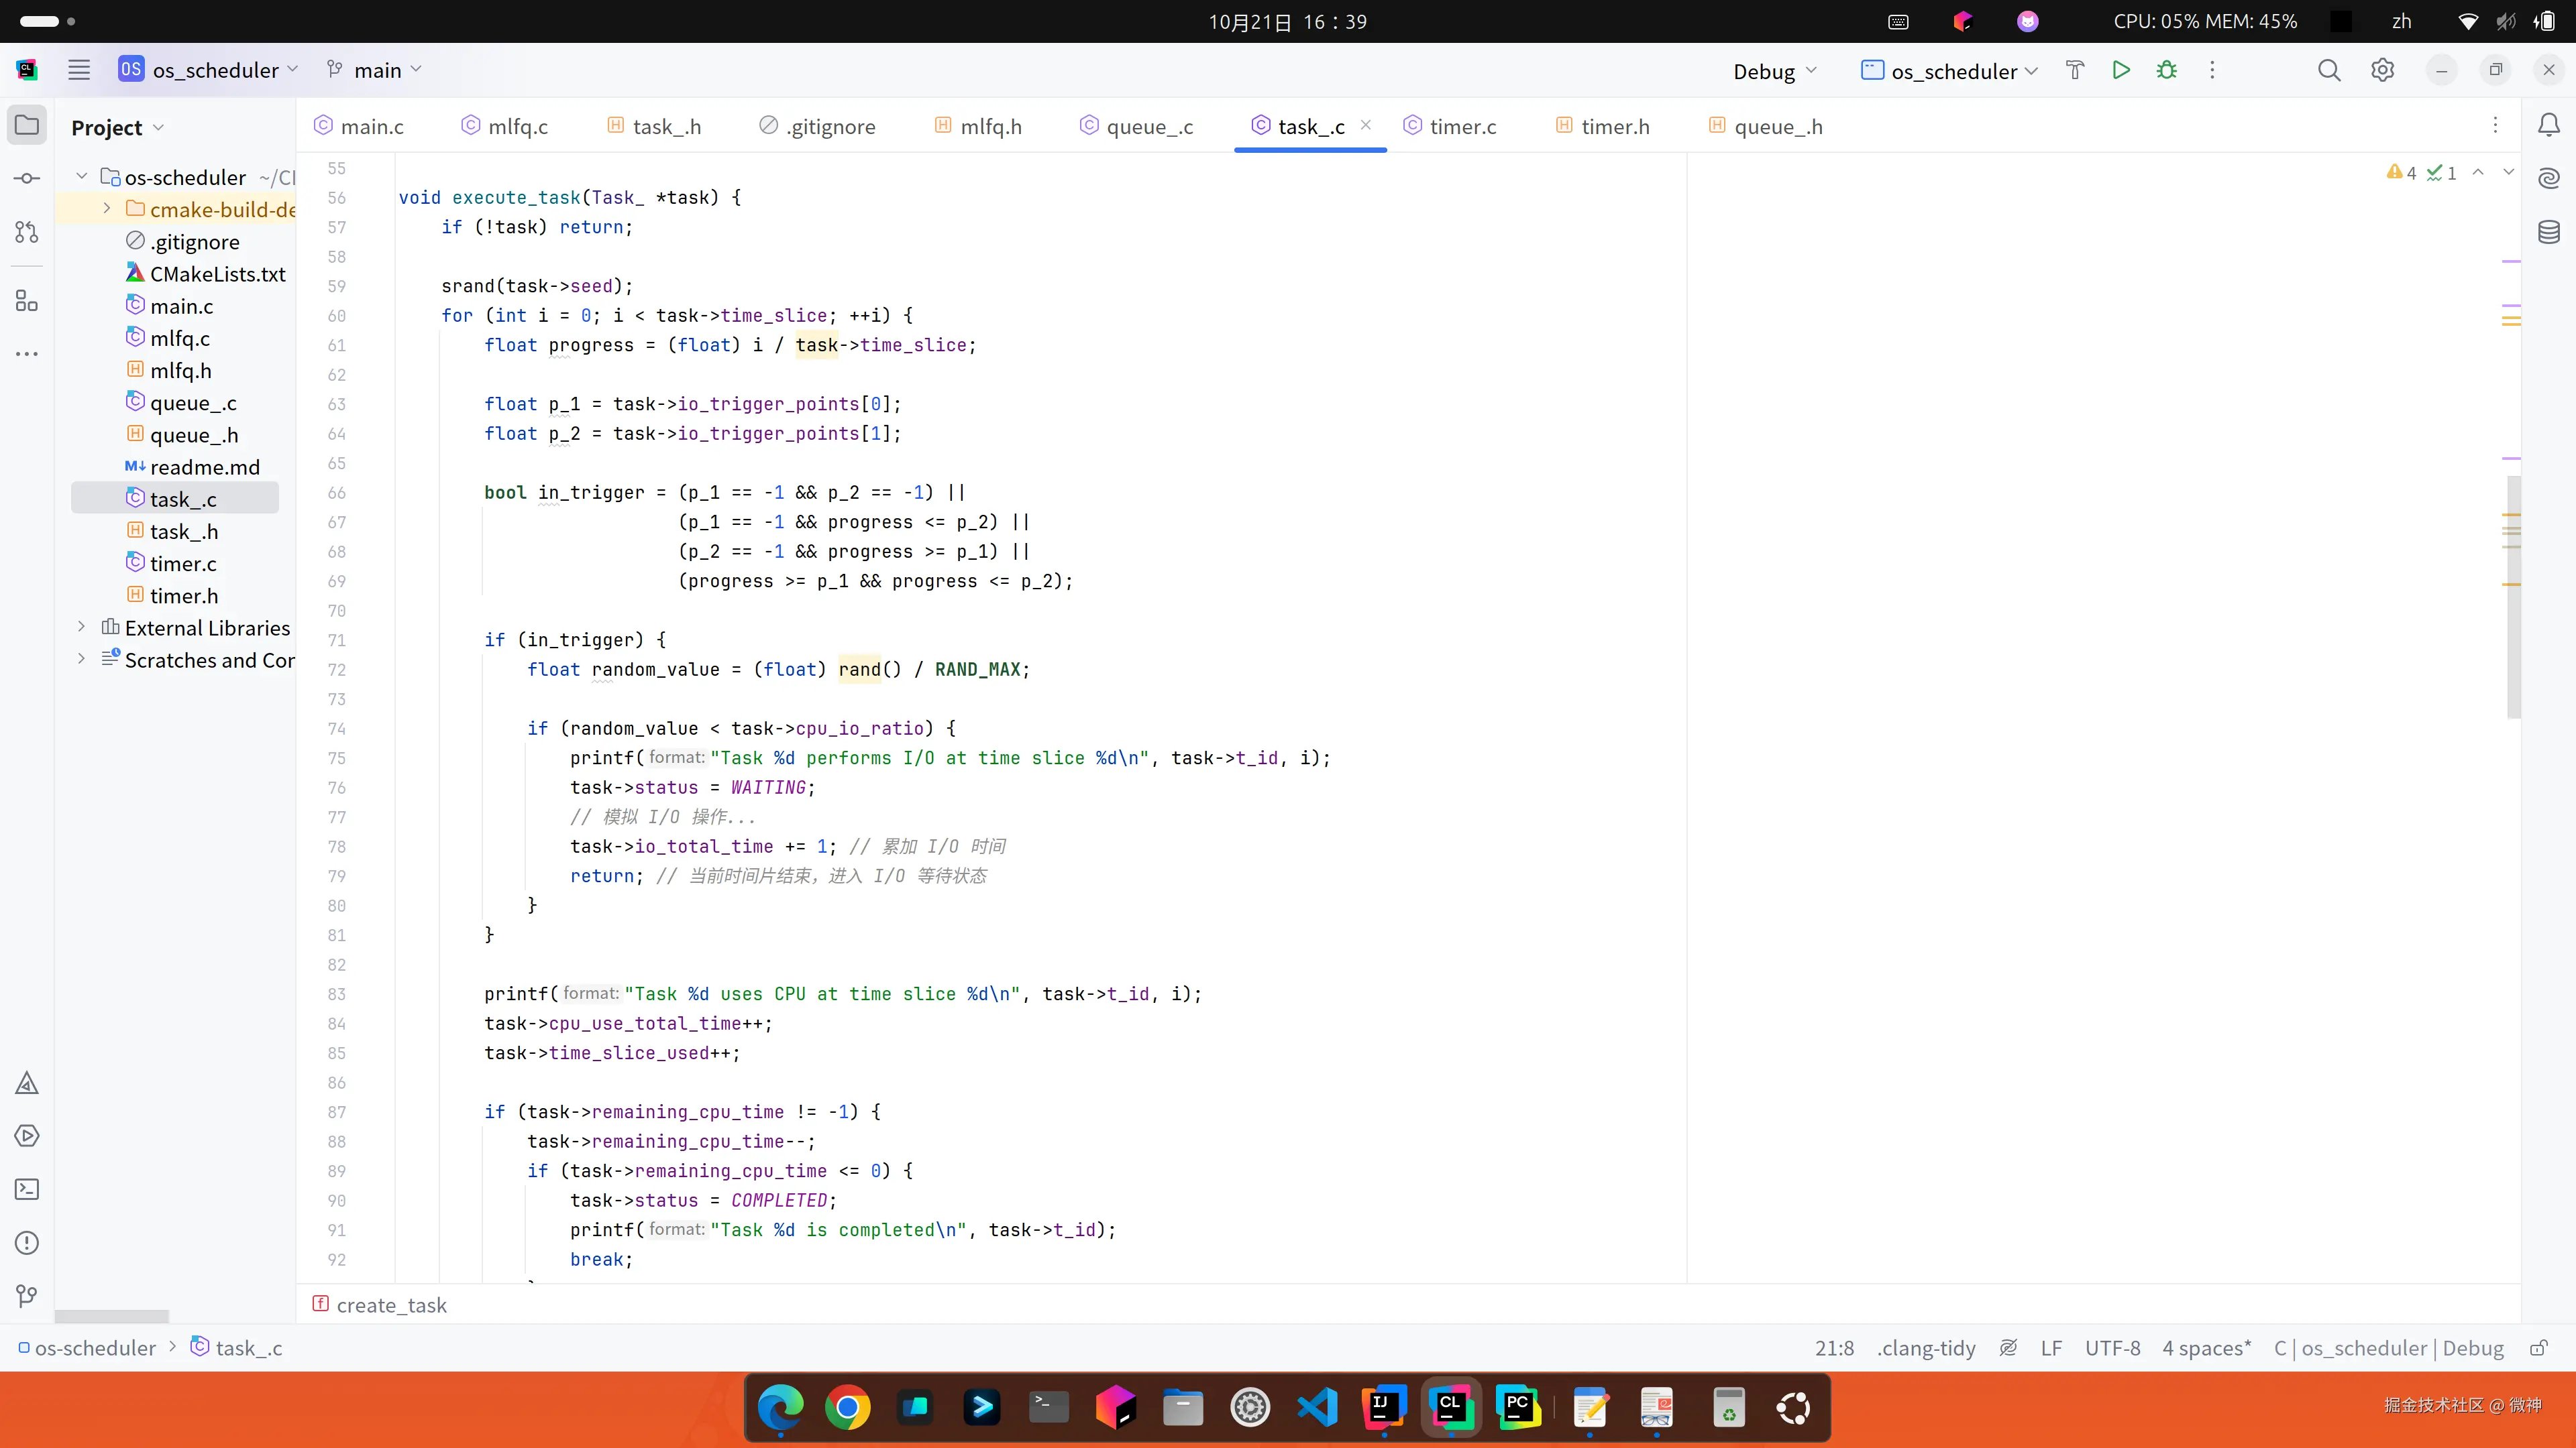Open the Database tool window
Image resolution: width=2576 pixels, height=1448 pixels.
tap(2548, 232)
